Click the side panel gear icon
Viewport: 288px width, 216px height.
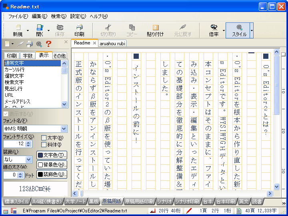tap(39, 44)
